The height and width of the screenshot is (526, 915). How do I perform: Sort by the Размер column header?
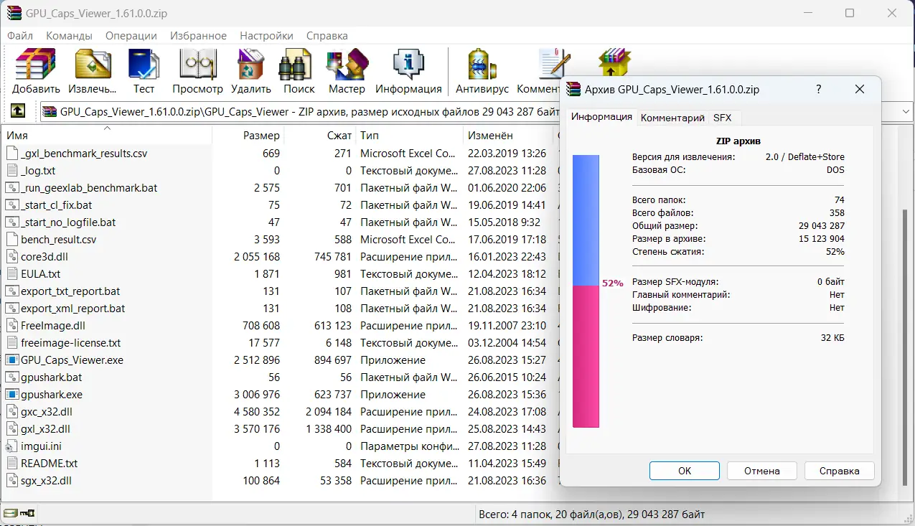[x=248, y=135]
